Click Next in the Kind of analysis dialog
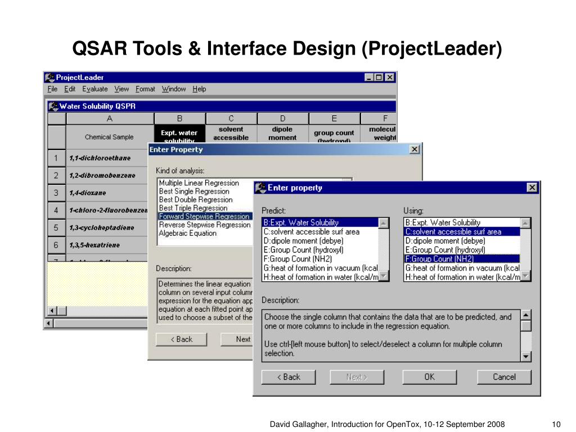Image resolution: width=576 pixels, height=432 pixels. (x=237, y=339)
